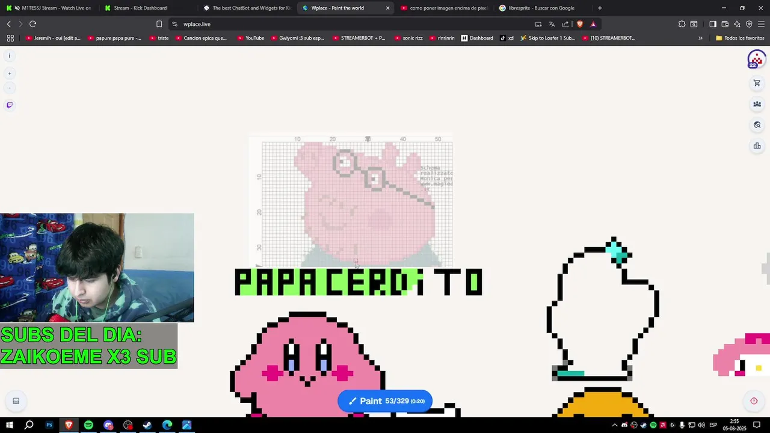Open Cancion epica que bookmark

click(201, 38)
